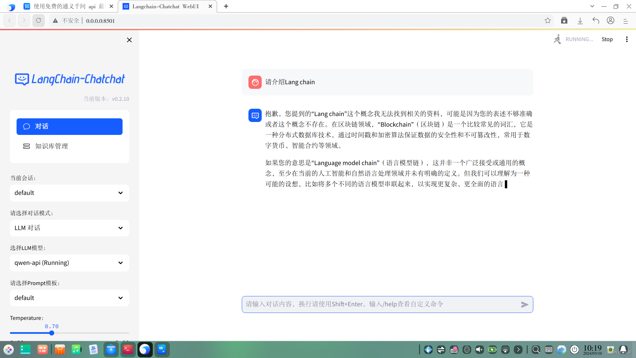Open the green desktop icon in the taskbar

pos(26,350)
